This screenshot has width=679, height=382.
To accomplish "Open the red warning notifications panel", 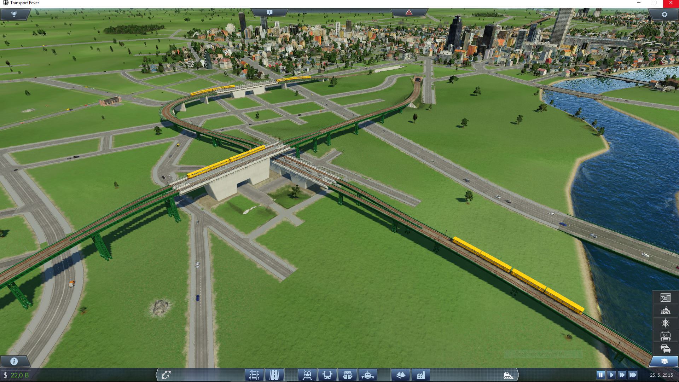I will (409, 12).
